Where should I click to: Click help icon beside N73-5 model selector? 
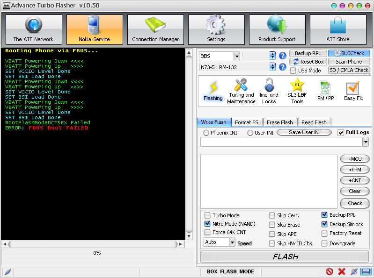tap(283, 67)
